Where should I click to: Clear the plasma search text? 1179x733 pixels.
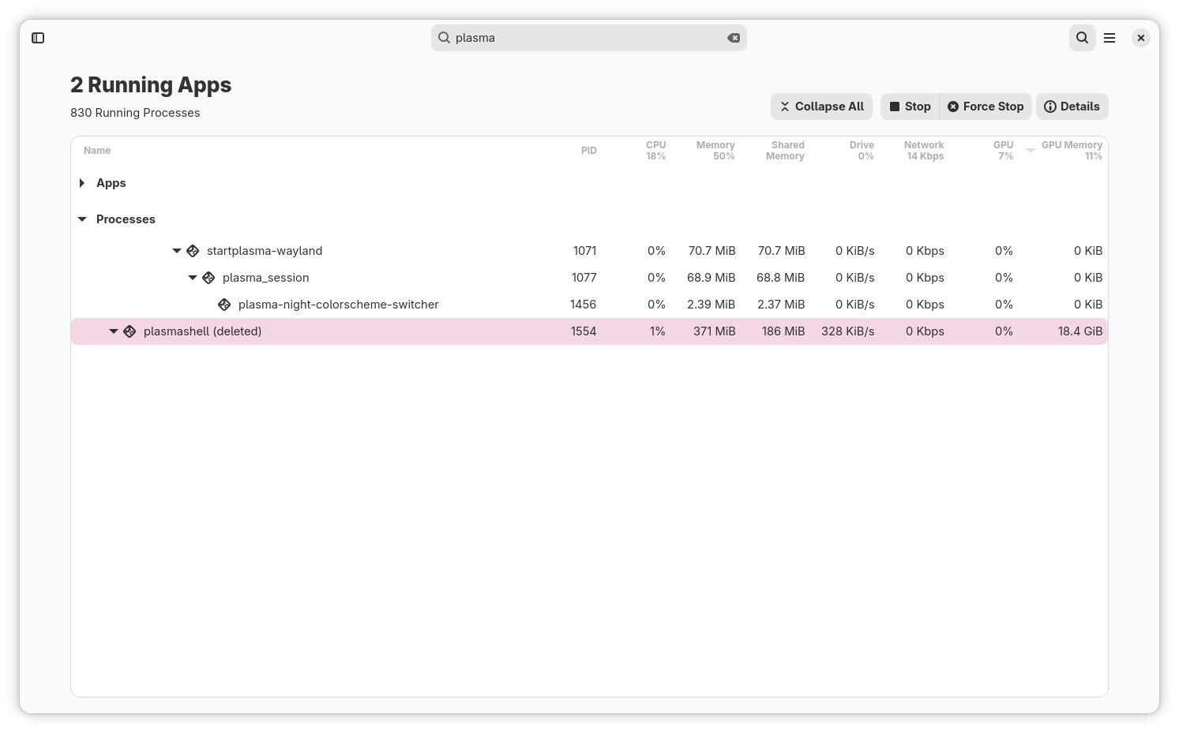pos(734,38)
